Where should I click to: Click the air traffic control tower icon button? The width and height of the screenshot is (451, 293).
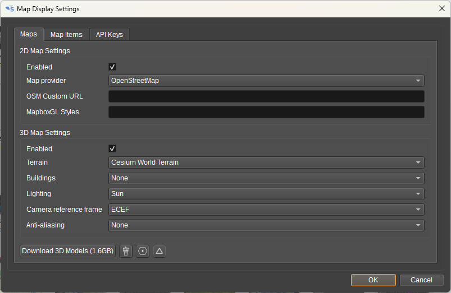click(126, 251)
